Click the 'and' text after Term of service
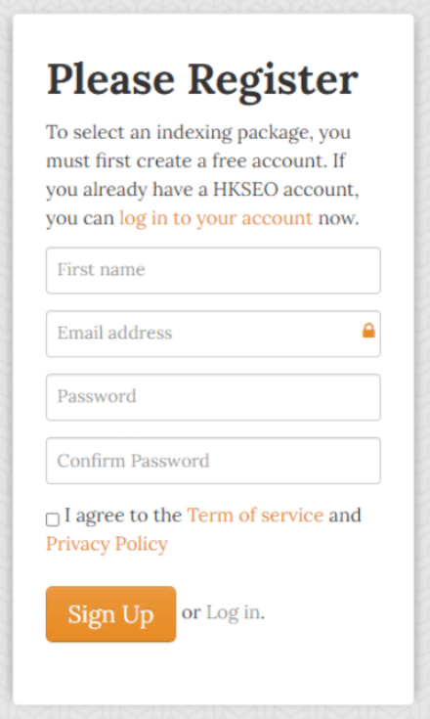The width and height of the screenshot is (430, 719). (x=345, y=515)
